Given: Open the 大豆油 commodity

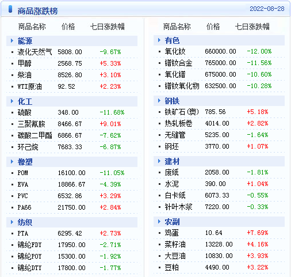Looking at the screenshot, I should point(175,256).
